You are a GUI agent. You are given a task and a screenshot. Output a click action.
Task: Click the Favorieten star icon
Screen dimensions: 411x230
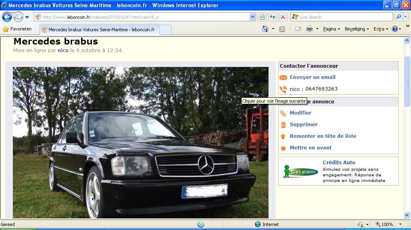(6, 29)
